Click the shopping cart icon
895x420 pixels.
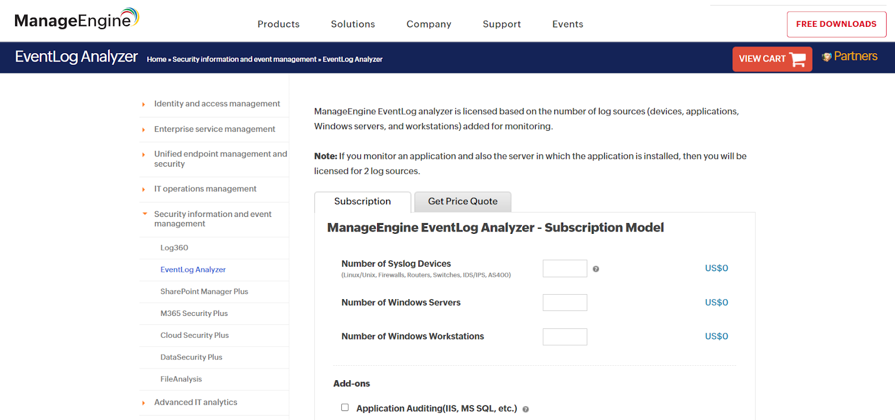point(798,59)
